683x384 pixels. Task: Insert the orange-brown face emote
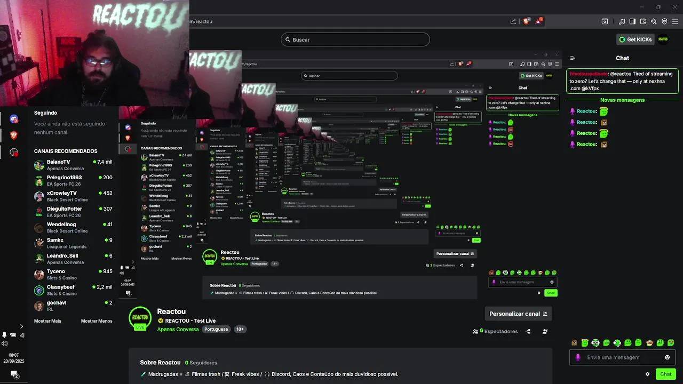click(x=649, y=343)
